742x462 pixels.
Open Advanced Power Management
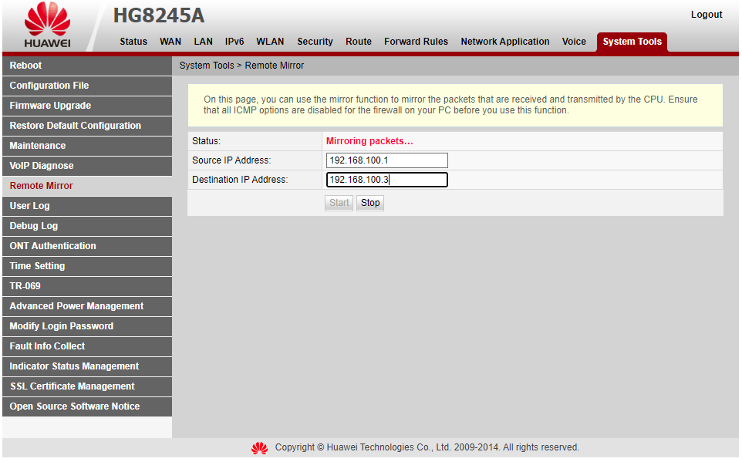click(87, 306)
